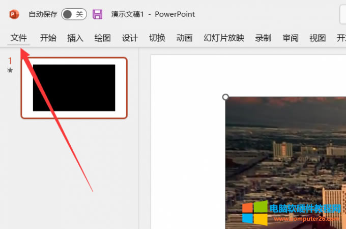Image resolution: width=346 pixels, height=229 pixels.
Task: Click the animation star icon beside slide 1
Action: tap(10, 70)
